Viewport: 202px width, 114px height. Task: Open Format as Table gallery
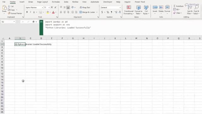point(139,10)
